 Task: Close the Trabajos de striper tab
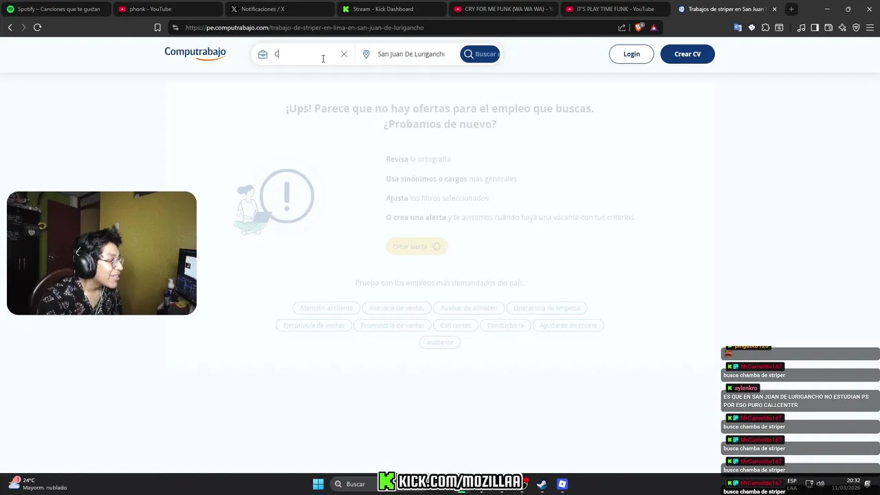click(x=775, y=9)
